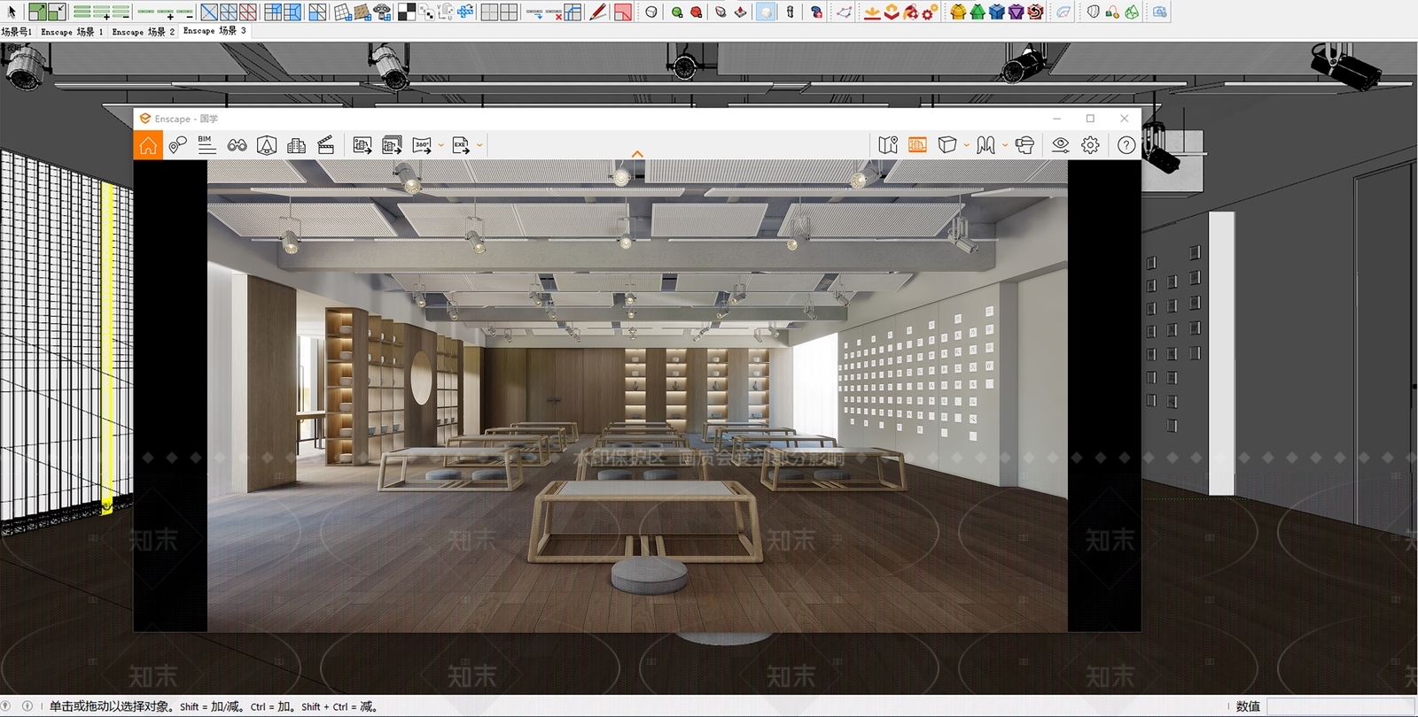Screen dimensions: 1418x717
Task: Enable the VR headset icon
Action: [x=1025, y=145]
